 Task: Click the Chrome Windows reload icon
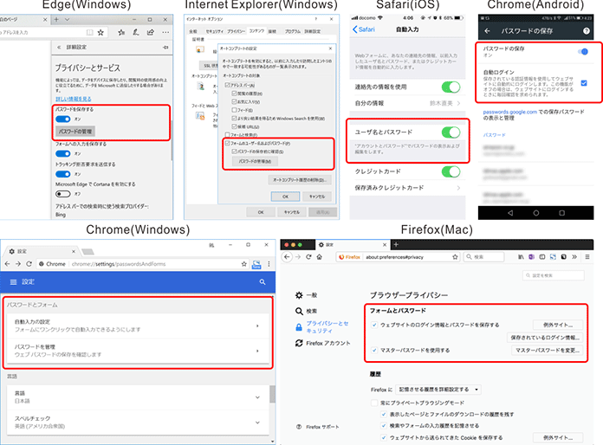(x=29, y=264)
